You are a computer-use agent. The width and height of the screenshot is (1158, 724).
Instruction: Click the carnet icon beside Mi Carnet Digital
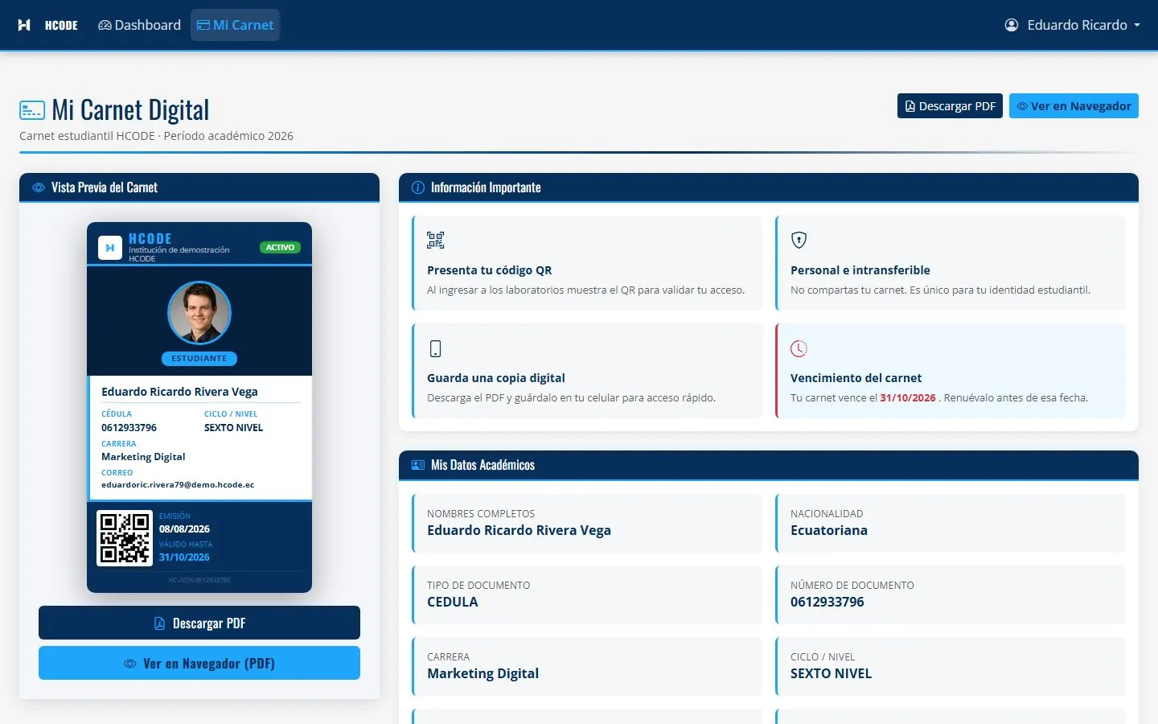32,110
